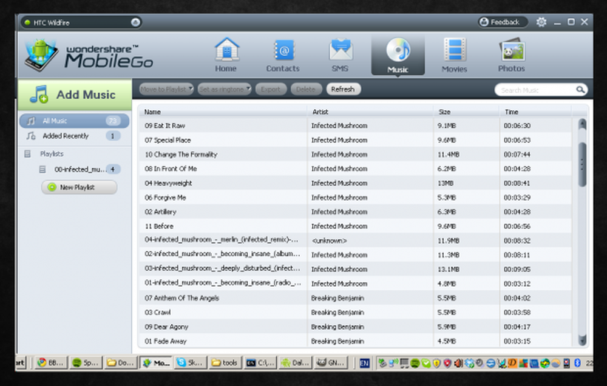Open the Dal... Android taskbar button

click(x=296, y=363)
